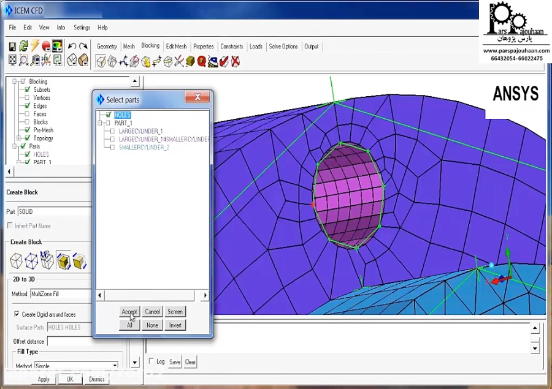Select the Pre-Mesh Quality Q icon
The image size is (552, 389).
coord(201,61)
